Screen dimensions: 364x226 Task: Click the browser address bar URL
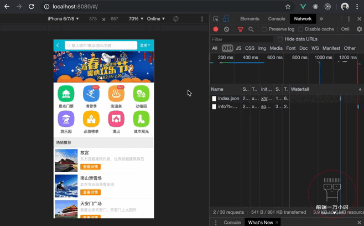pyautogui.click(x=75, y=7)
